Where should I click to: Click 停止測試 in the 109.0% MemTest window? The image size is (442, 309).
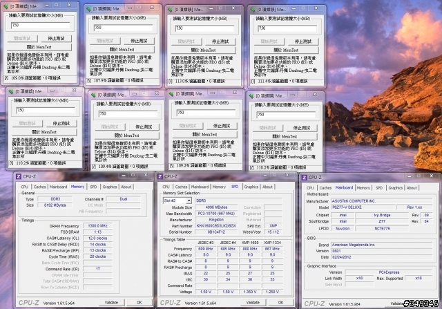(x=56, y=39)
